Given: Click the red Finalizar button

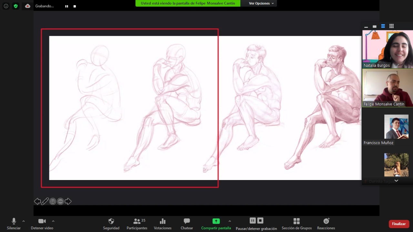Looking at the screenshot, I should tap(399, 224).
